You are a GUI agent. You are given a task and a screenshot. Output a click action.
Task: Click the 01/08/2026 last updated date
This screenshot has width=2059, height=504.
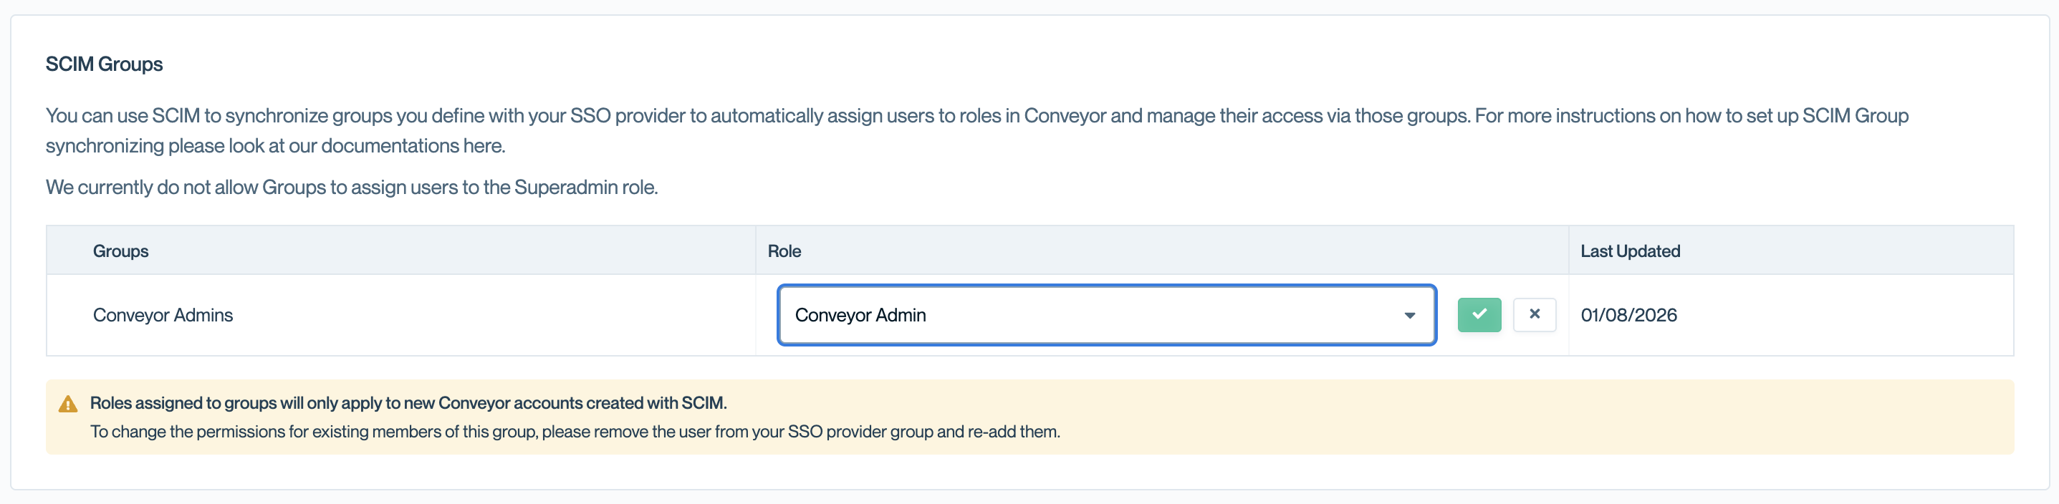1628,316
